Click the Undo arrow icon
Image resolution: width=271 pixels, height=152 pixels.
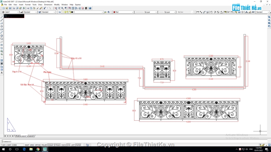tap(45, 8)
